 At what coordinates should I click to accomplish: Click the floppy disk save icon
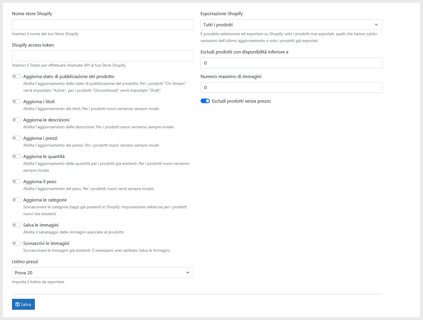(18, 304)
